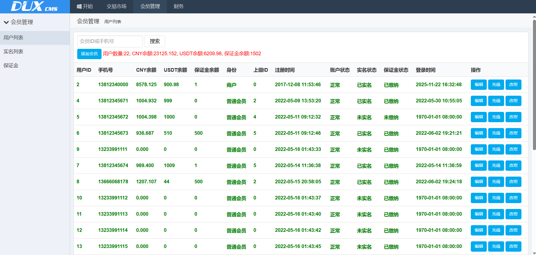Click the 搜索 button

tap(155, 41)
